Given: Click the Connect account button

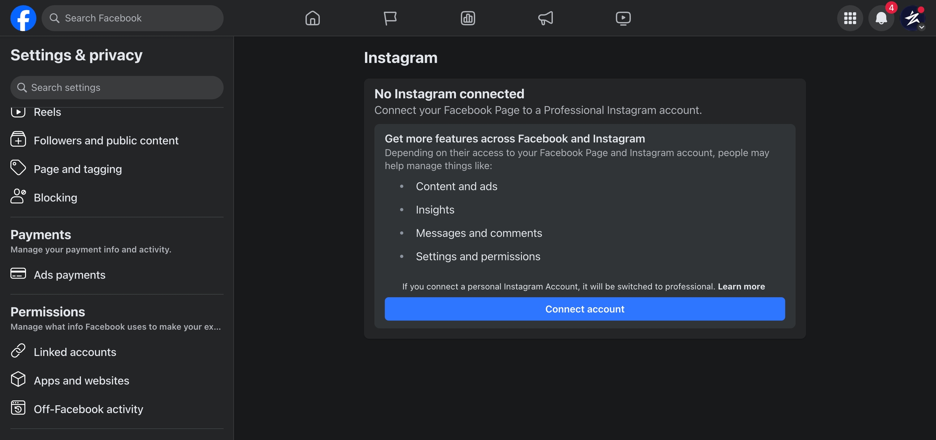Looking at the screenshot, I should point(585,309).
